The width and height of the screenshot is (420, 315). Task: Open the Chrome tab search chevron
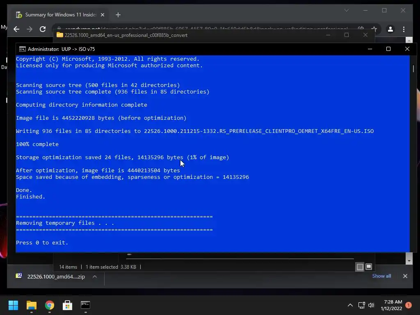point(346,10)
